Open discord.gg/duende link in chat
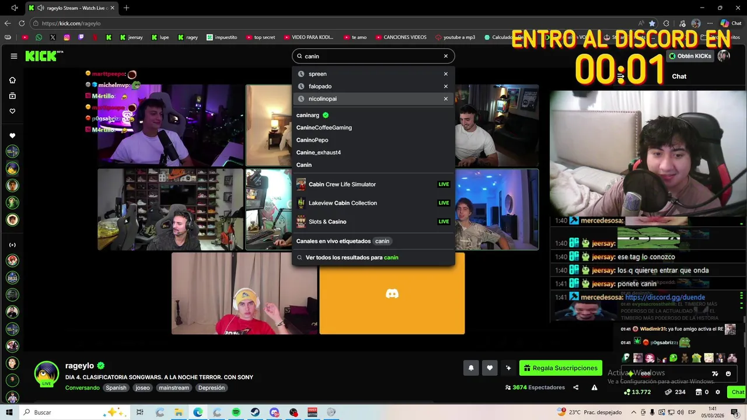The height and width of the screenshot is (420, 747). [x=665, y=297]
